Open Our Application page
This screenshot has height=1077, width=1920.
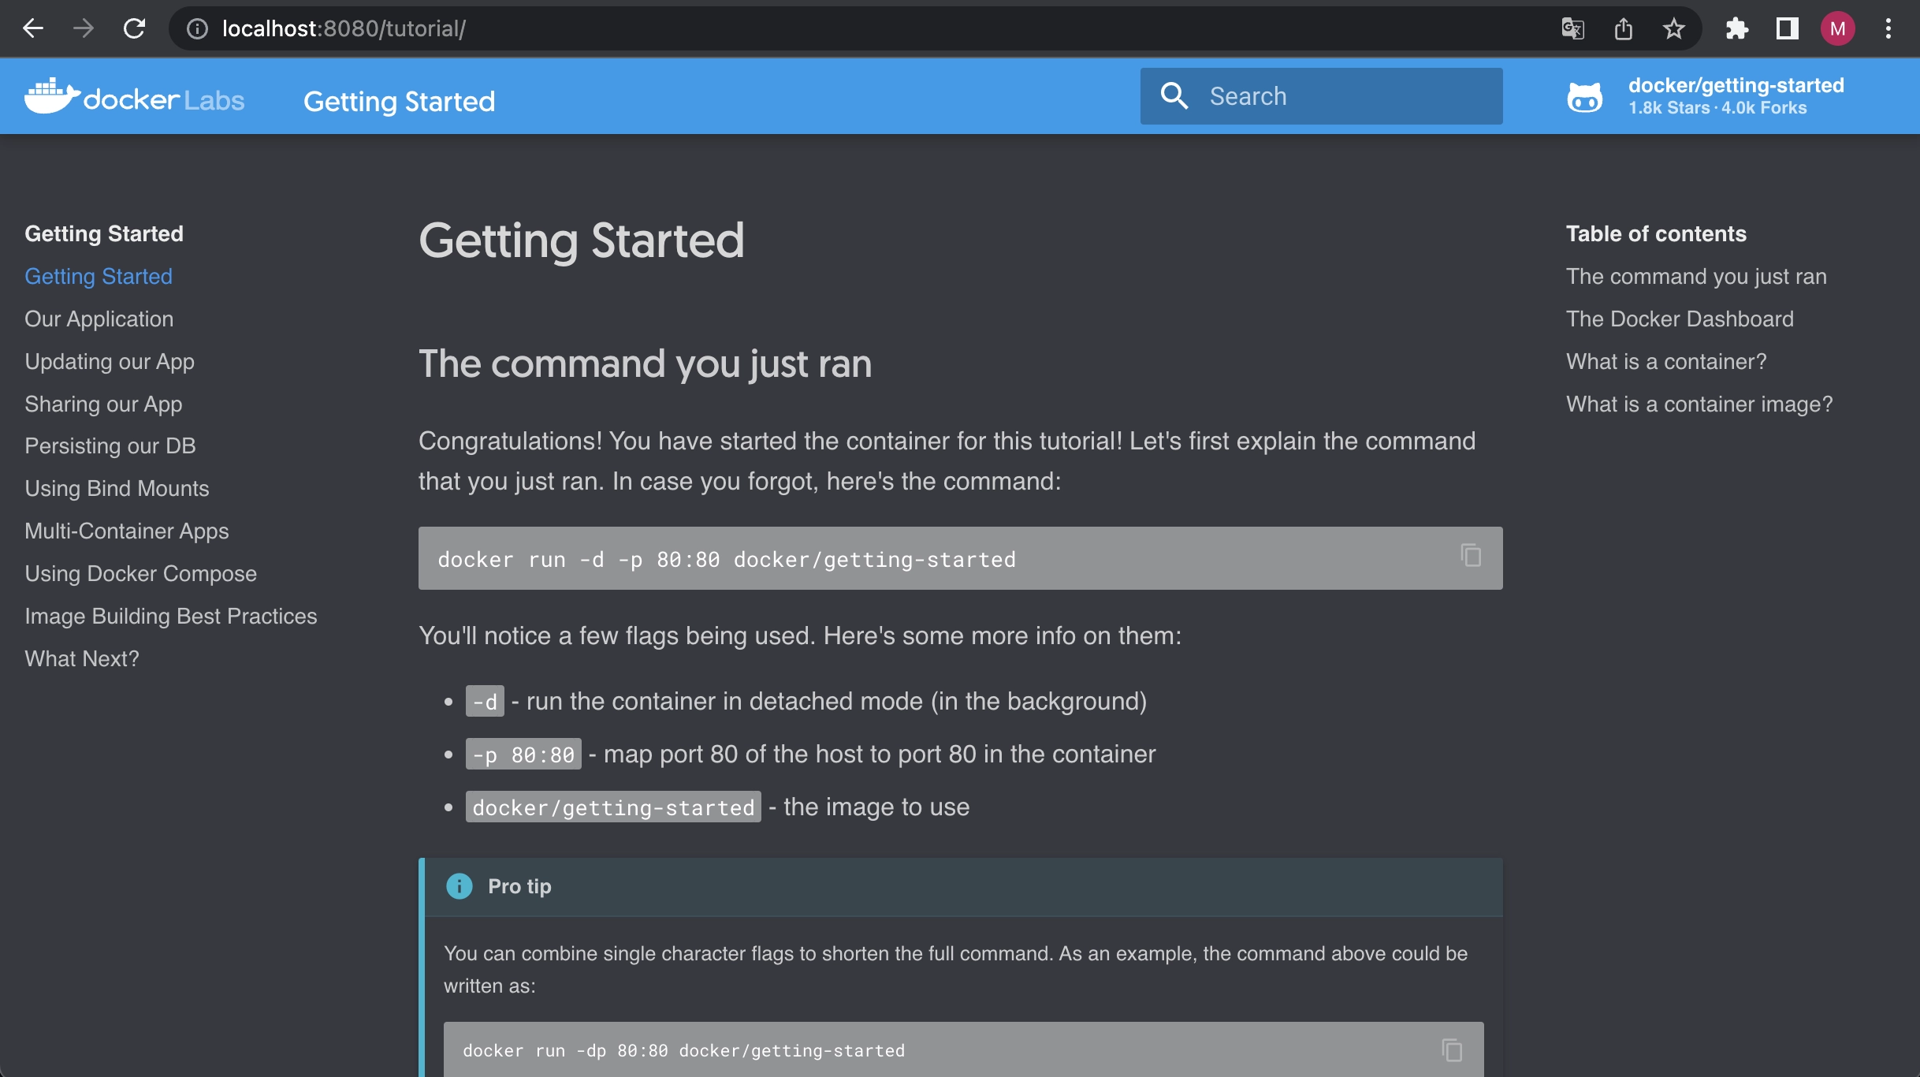point(99,319)
